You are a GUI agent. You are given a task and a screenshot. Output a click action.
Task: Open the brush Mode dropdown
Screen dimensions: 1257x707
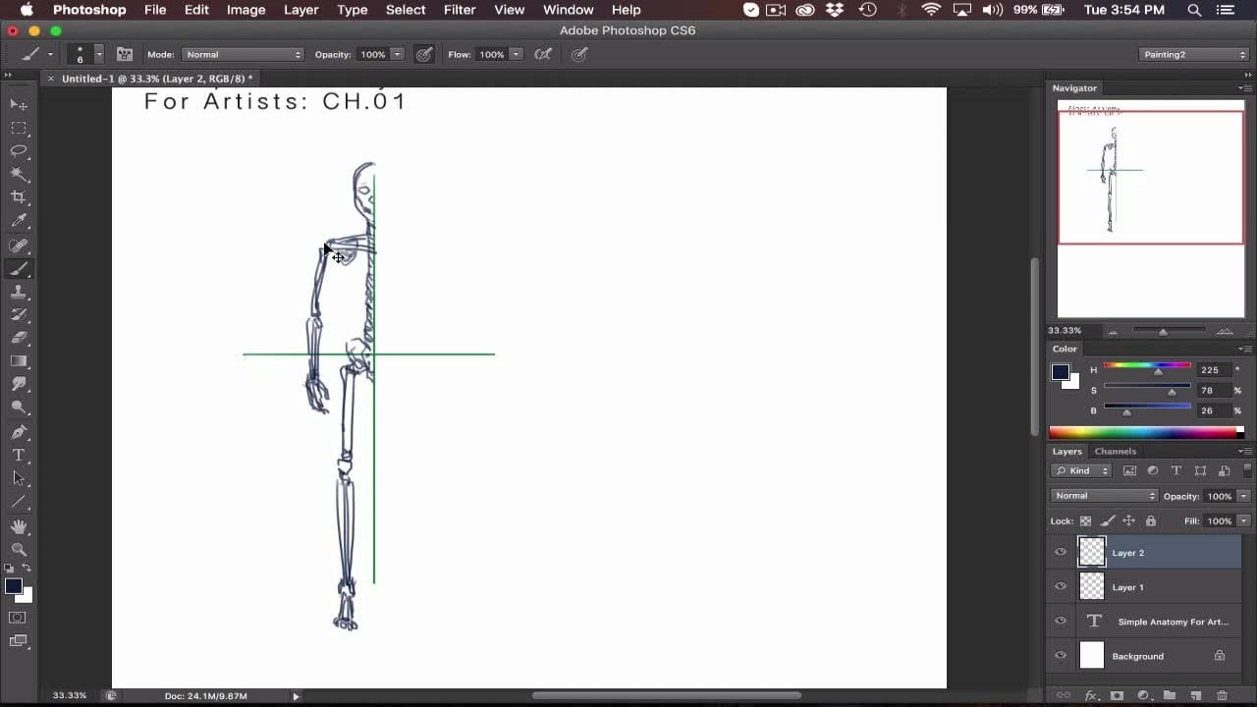242,55
